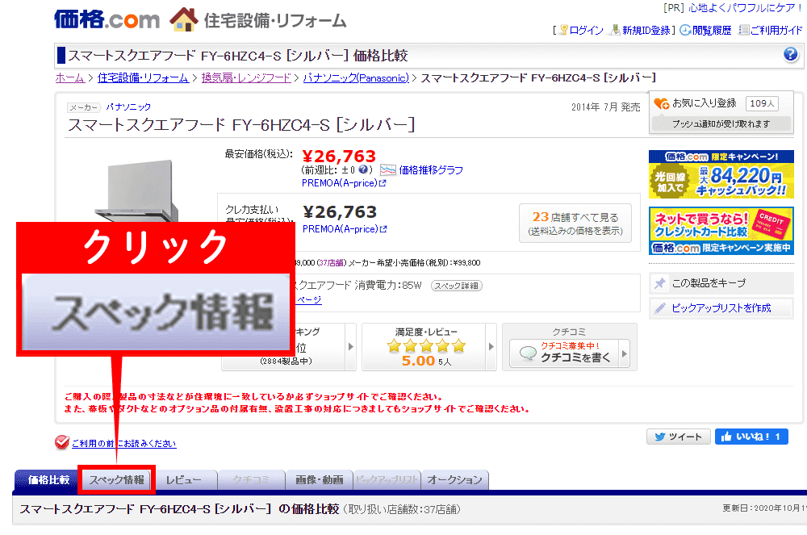Screen dimensions: 807x535
Task: Click the 37店舗 link
Action: [x=331, y=263]
